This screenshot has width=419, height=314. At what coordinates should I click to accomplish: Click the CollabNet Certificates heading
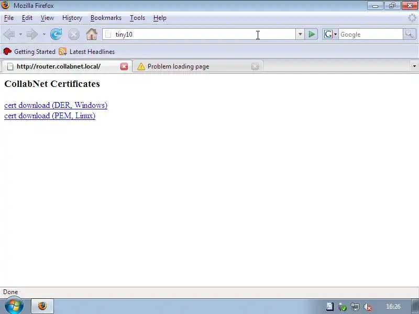(x=52, y=84)
